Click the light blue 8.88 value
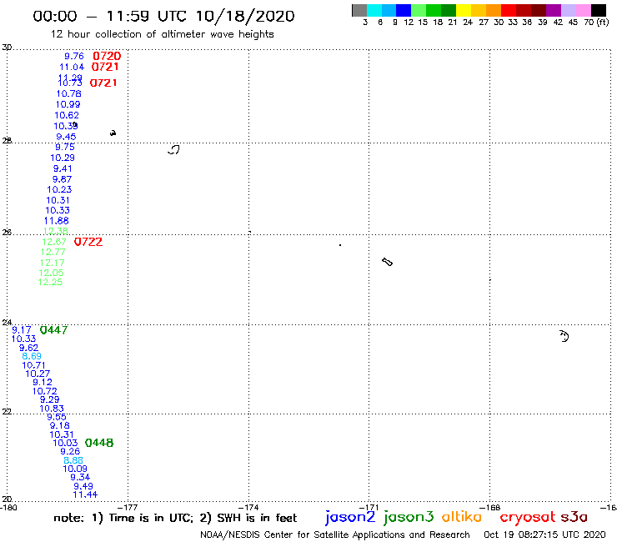The height and width of the screenshot is (542, 617). pyautogui.click(x=73, y=460)
